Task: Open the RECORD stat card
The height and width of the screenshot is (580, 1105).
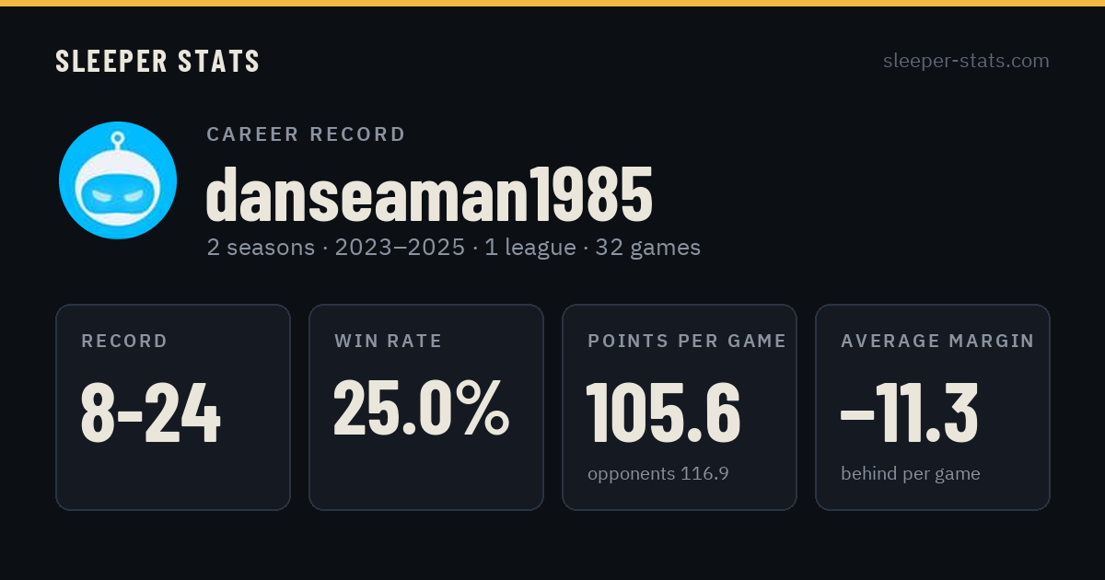Action: [173, 407]
